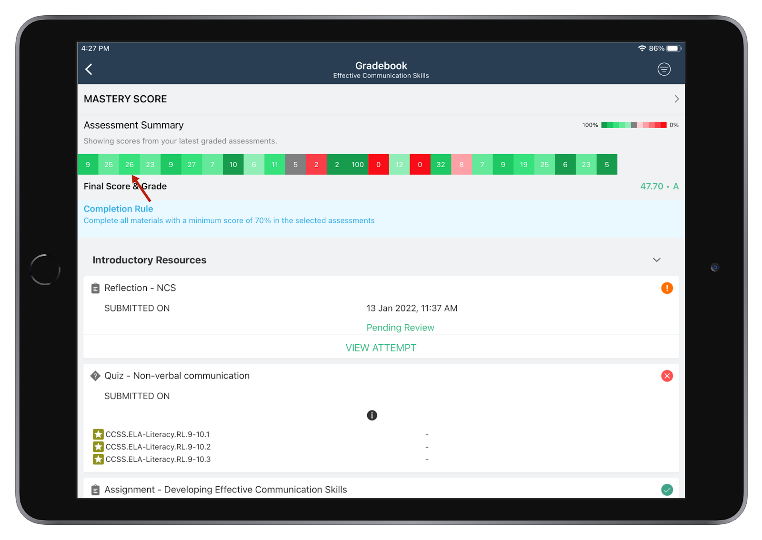The image size is (762, 540).
Task: Select the grey score tile showing 5
Action: pos(295,165)
